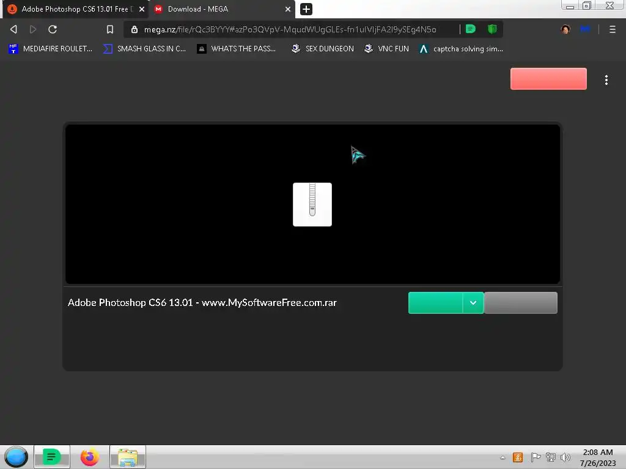Image resolution: width=626 pixels, height=469 pixels.
Task: Open the user profile avatar
Action: tap(565, 29)
